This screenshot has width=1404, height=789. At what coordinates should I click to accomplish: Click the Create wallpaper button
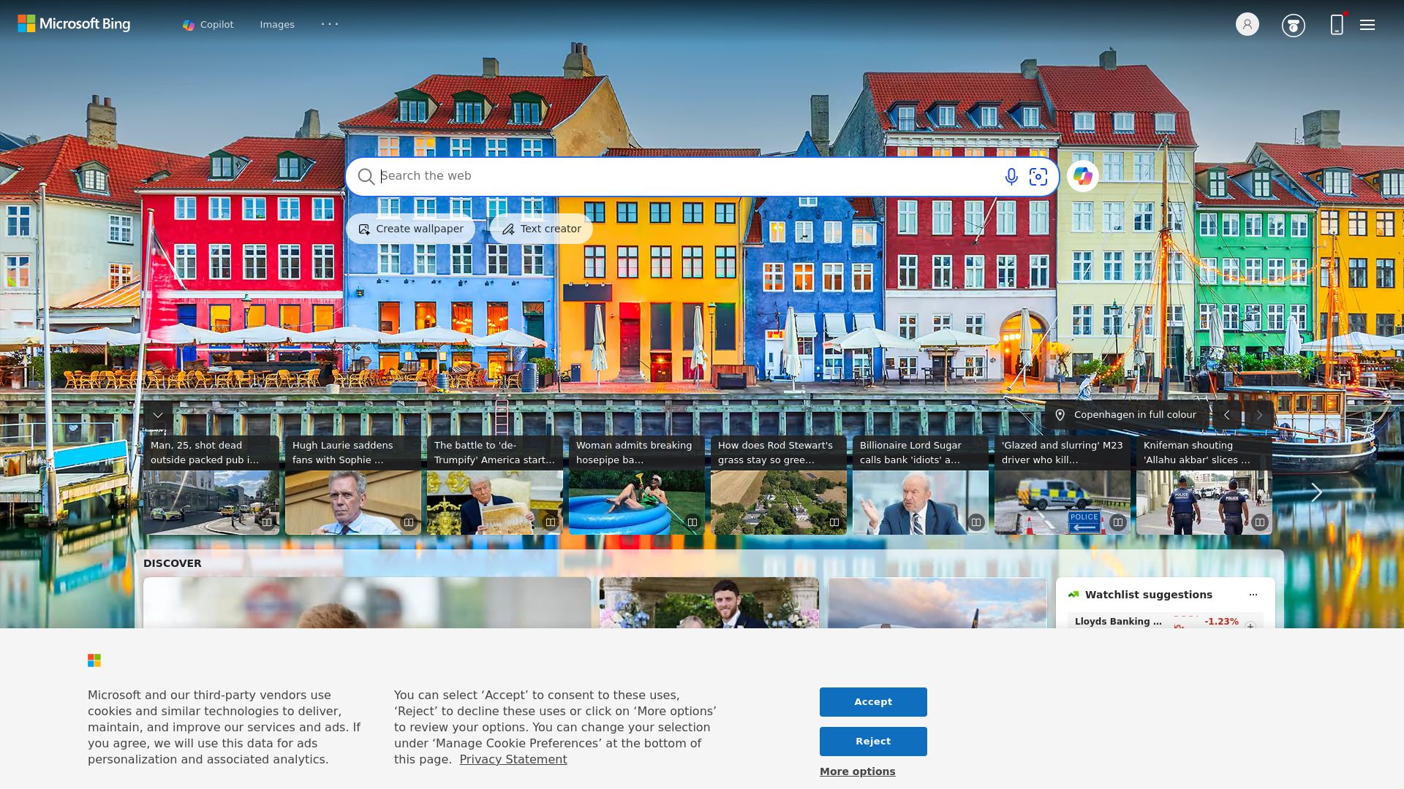pos(410,229)
